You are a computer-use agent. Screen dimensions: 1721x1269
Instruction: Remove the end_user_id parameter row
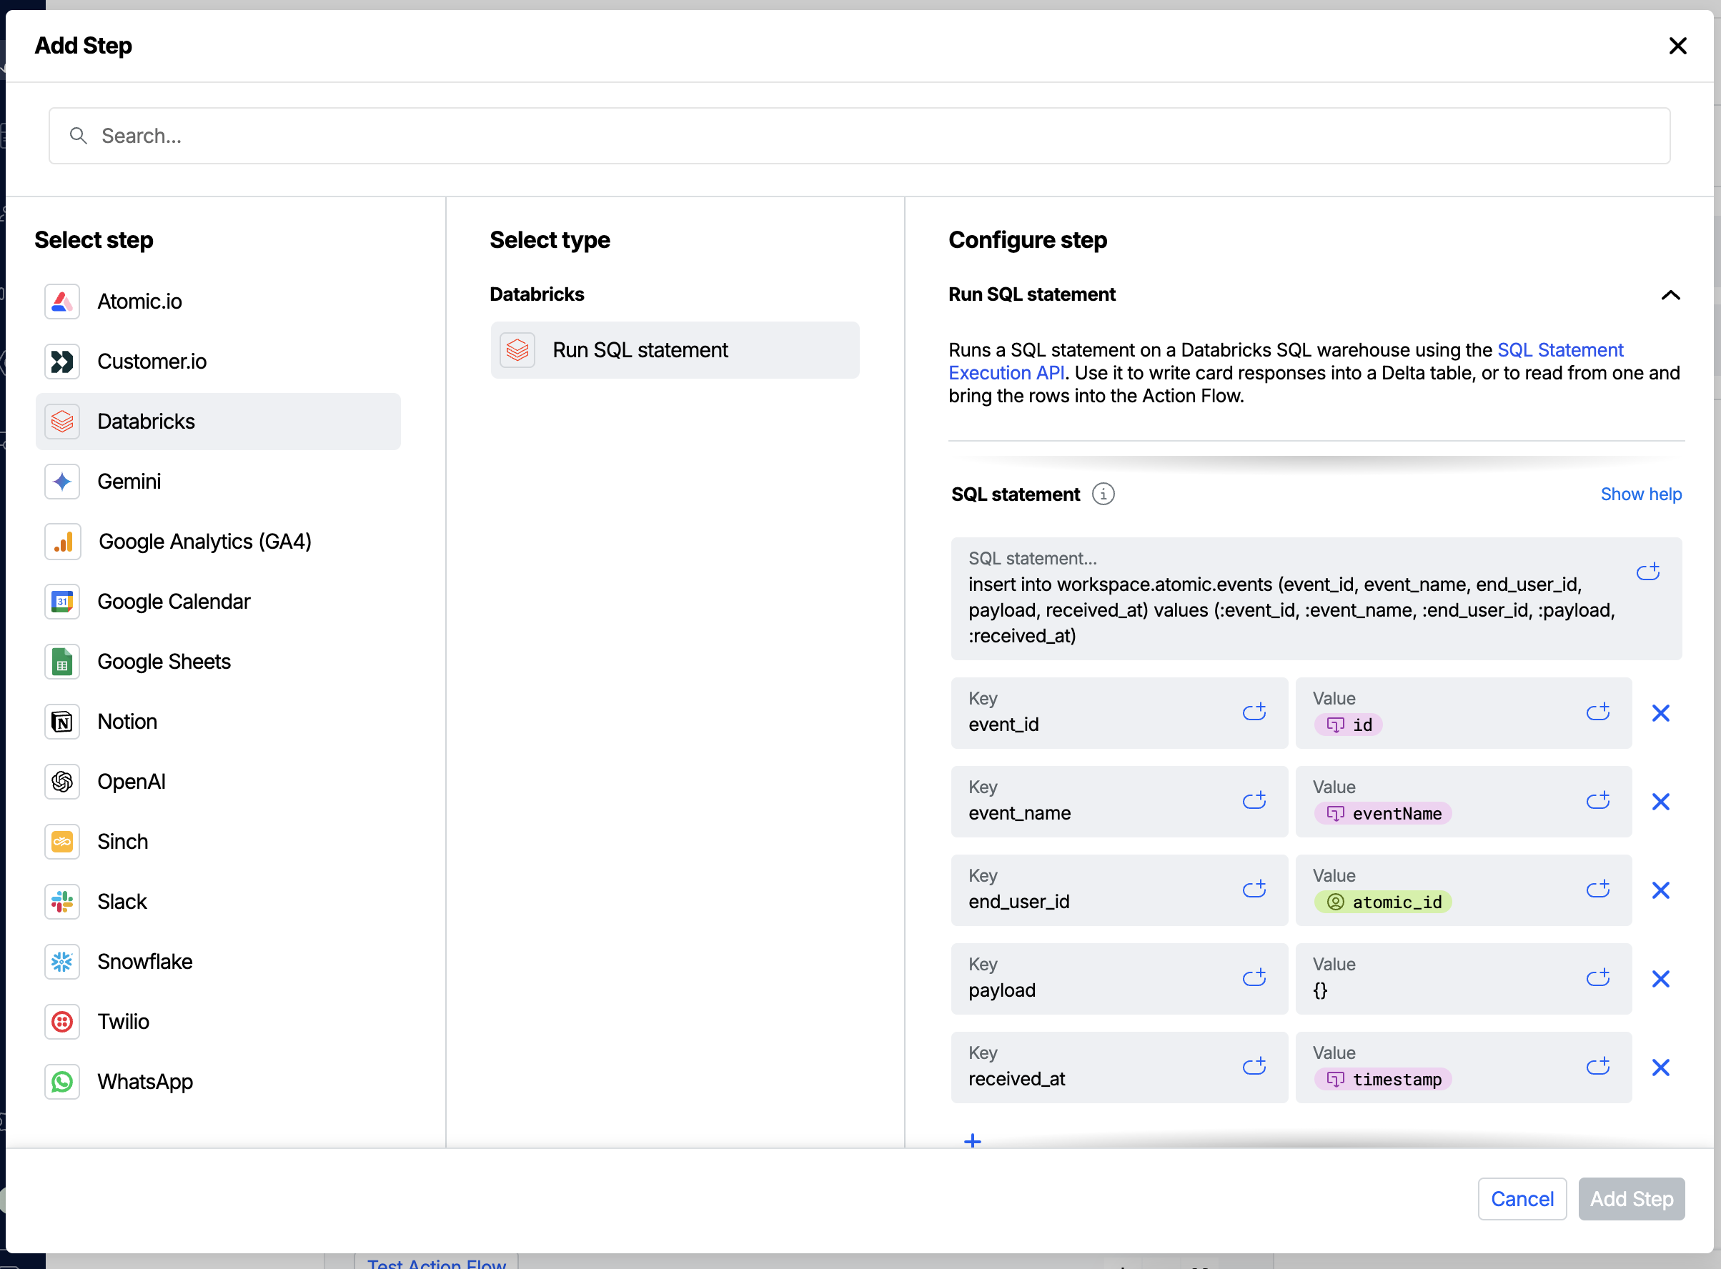coord(1660,890)
